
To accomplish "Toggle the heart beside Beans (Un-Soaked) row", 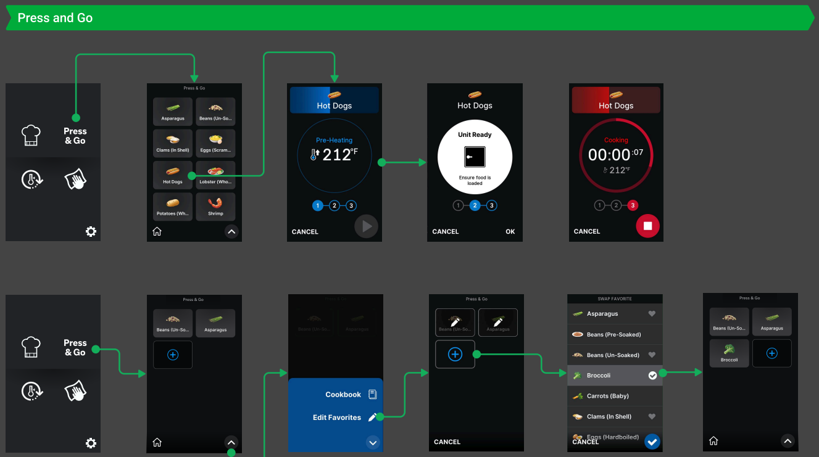I will pyautogui.click(x=652, y=355).
